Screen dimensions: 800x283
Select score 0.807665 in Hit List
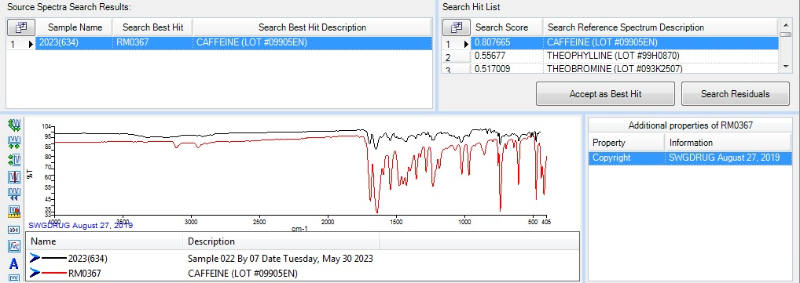point(507,43)
